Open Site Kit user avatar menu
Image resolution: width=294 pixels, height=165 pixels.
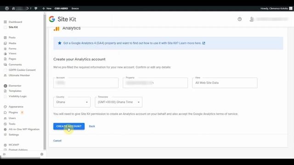coord(252,19)
